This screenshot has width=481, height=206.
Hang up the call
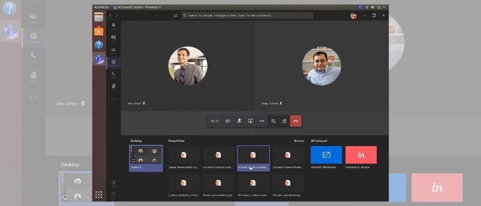coord(296,121)
